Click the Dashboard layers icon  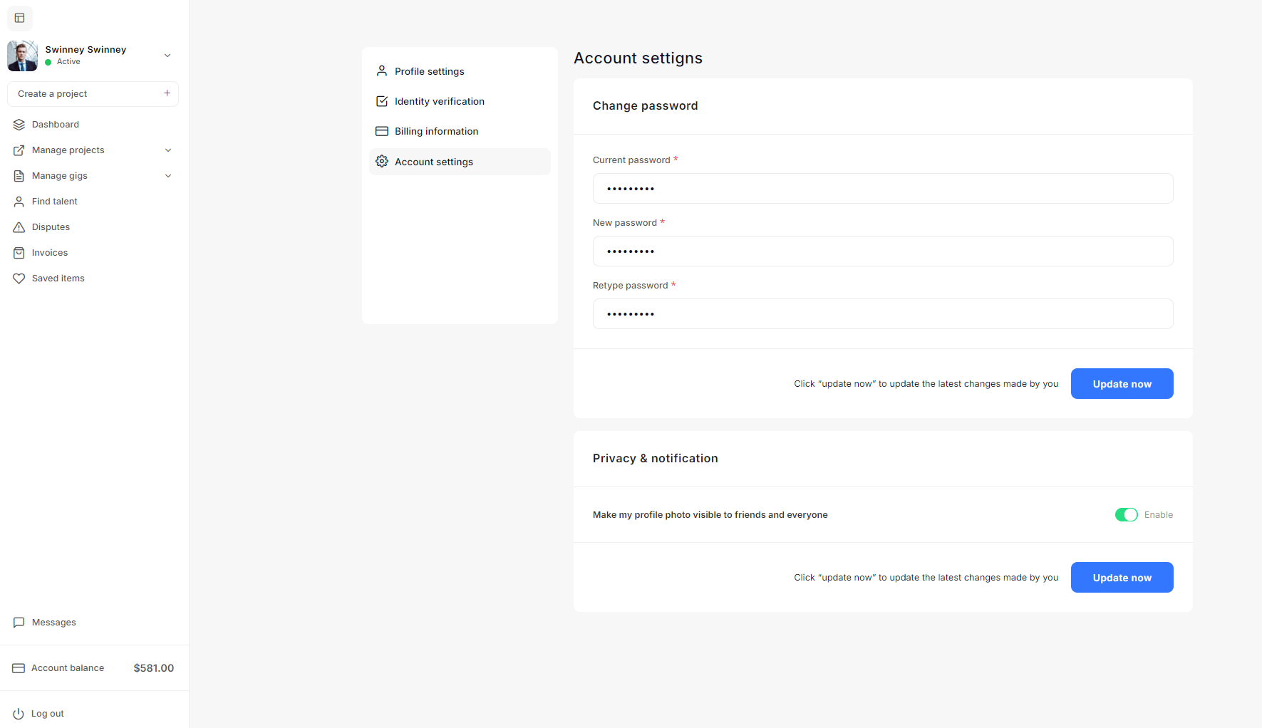tap(19, 125)
